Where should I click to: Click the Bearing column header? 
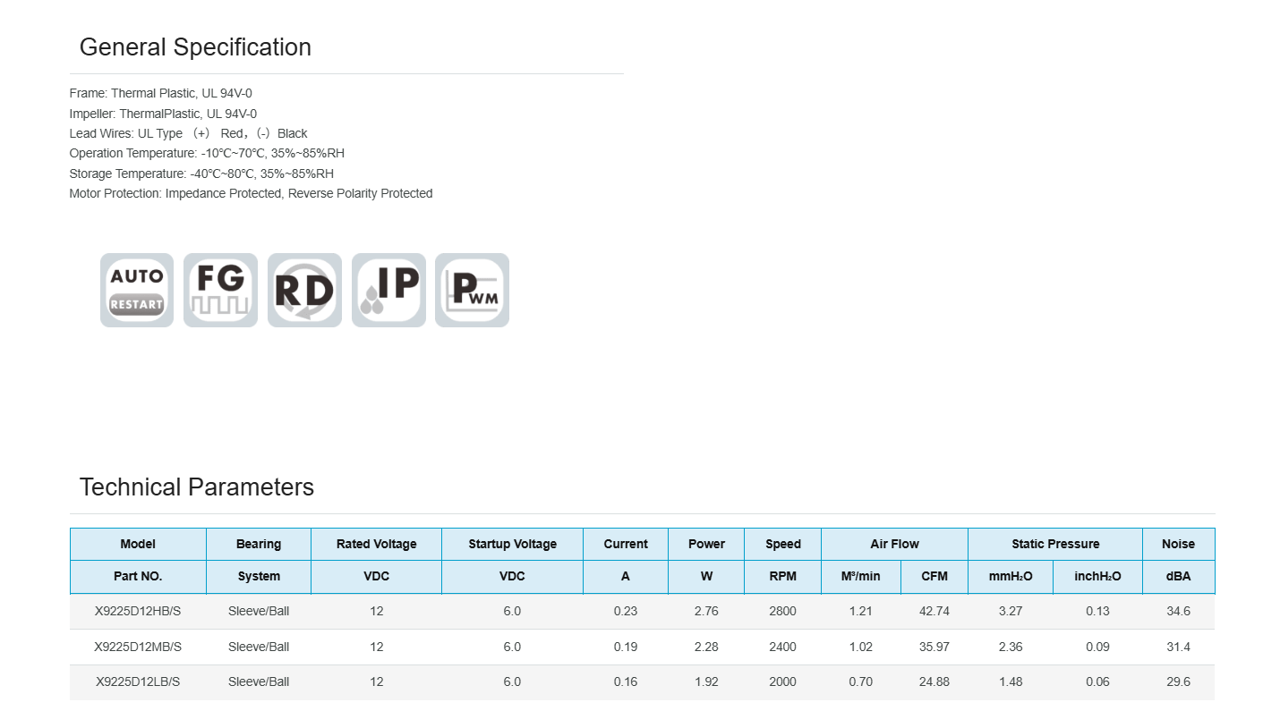pos(259,544)
